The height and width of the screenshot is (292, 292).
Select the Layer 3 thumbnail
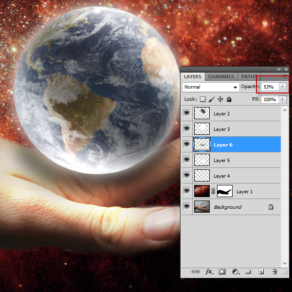(202, 128)
